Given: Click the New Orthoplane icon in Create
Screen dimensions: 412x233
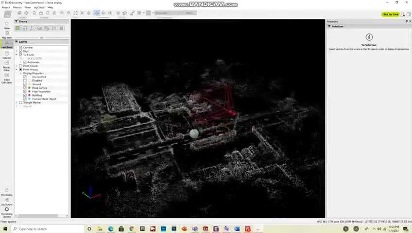Looking at the screenshot, I should (x=25, y=28).
